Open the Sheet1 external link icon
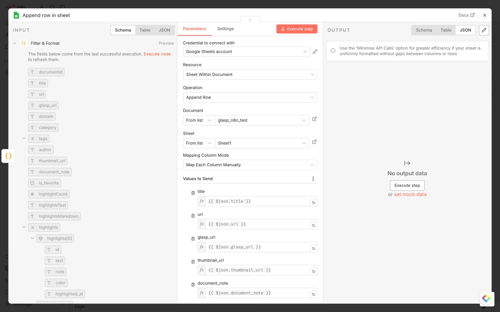This screenshot has height=312, width=500. click(x=314, y=142)
